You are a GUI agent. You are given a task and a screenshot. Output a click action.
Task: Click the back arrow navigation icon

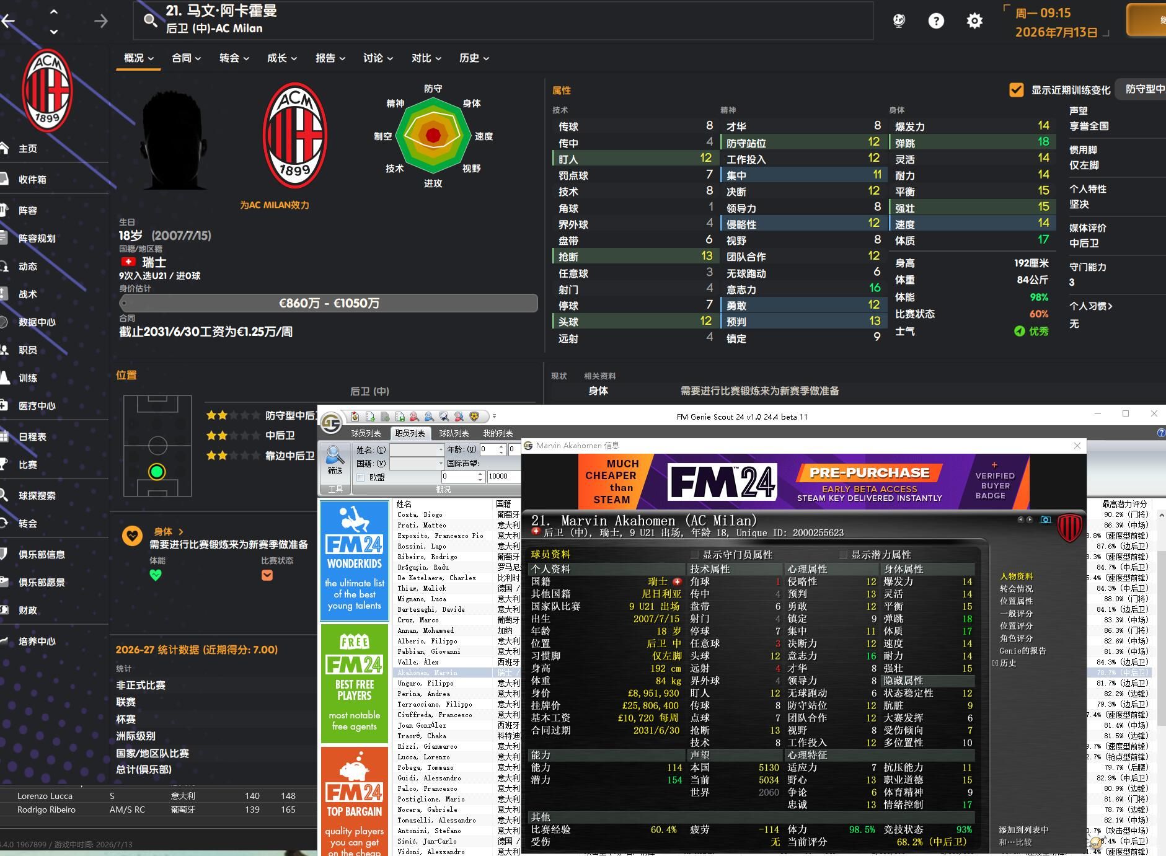[x=9, y=21]
